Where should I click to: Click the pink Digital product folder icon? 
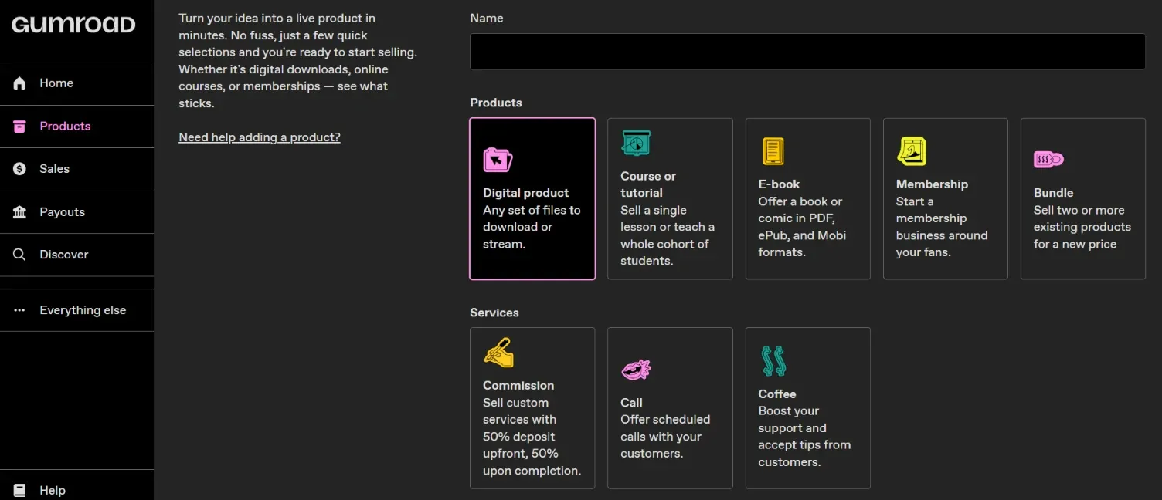coord(498,160)
